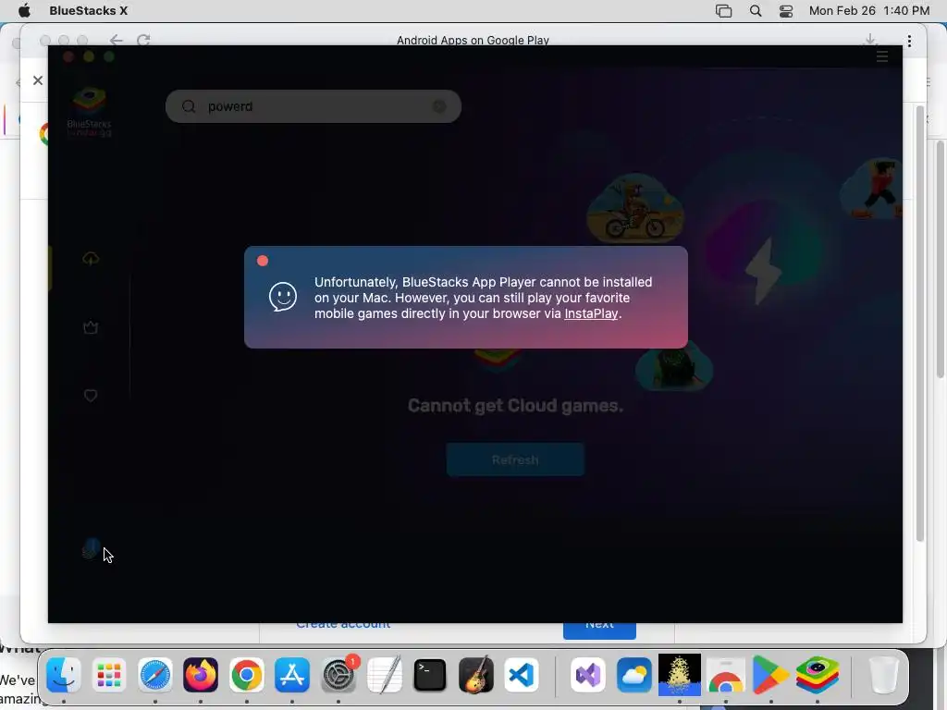This screenshot has height=710, width=947.
Task: Open Terminal from the Dock
Action: (429, 674)
